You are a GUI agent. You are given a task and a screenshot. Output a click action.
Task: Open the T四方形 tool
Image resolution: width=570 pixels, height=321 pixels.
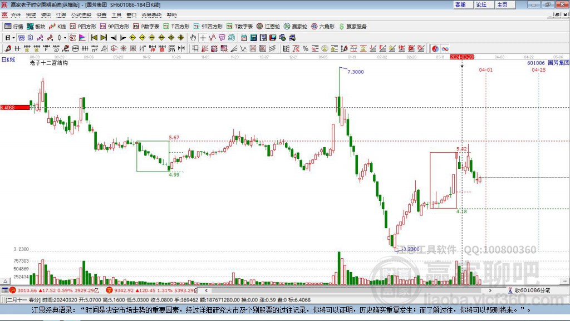point(176,27)
